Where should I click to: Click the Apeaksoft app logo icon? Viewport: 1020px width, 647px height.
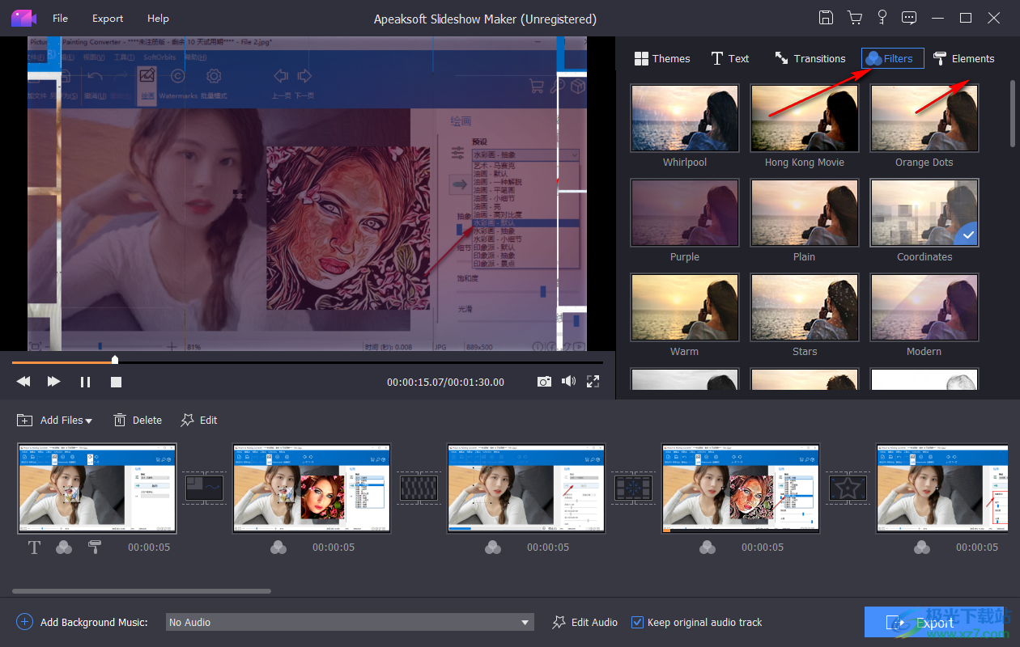click(x=23, y=18)
